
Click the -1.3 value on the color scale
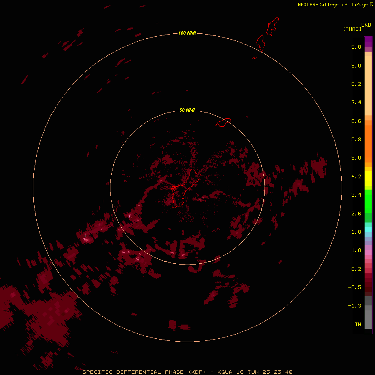pos(355,306)
